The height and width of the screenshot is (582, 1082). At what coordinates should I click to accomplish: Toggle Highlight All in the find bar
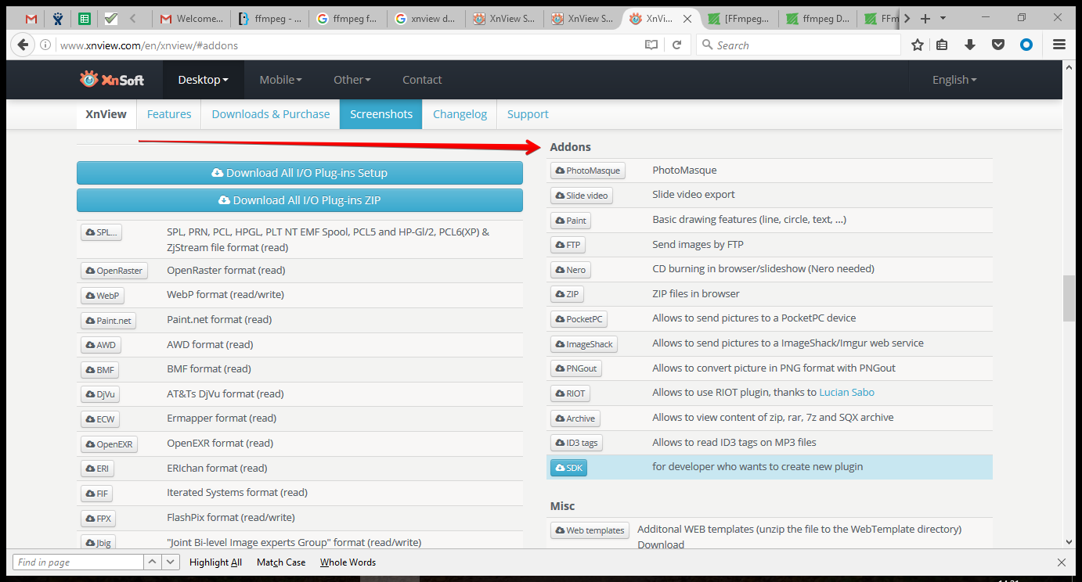pyautogui.click(x=215, y=562)
